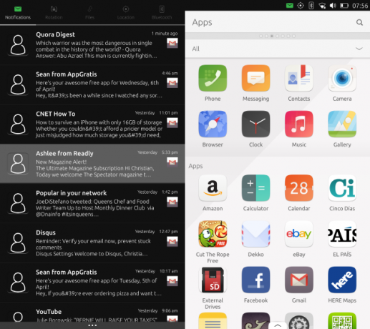This screenshot has height=329, width=370.
Task: Open the EL PAÍS app
Action: 342,234
